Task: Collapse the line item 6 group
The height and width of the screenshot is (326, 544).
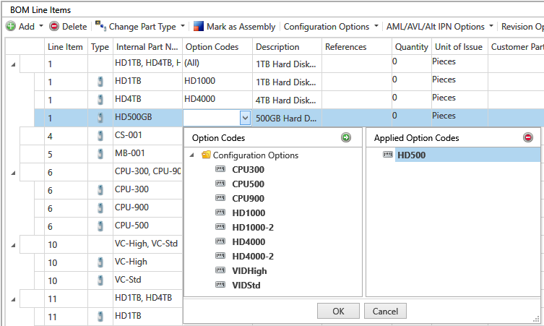Action: [14, 173]
